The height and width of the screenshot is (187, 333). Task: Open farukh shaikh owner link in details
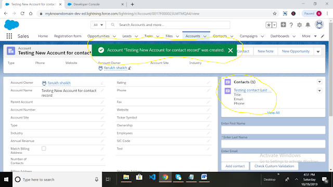click(x=59, y=83)
